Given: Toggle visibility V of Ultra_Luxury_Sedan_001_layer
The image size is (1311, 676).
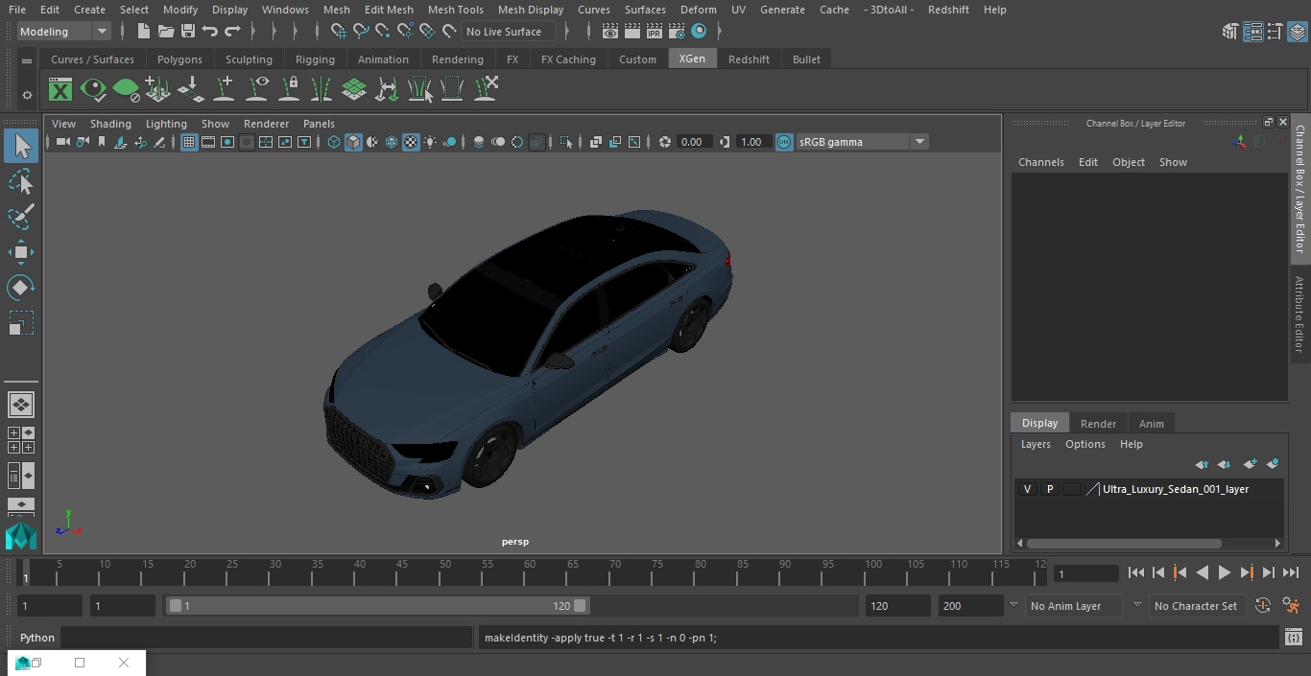Looking at the screenshot, I should tap(1027, 489).
